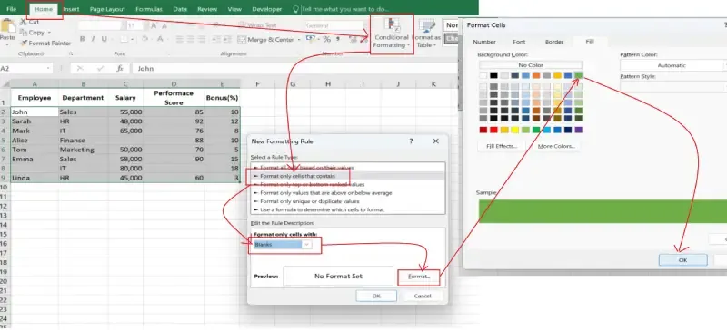Expand the Copy button dropdown arrow
Viewport: 727px width, 330px height.
[x=49, y=33]
